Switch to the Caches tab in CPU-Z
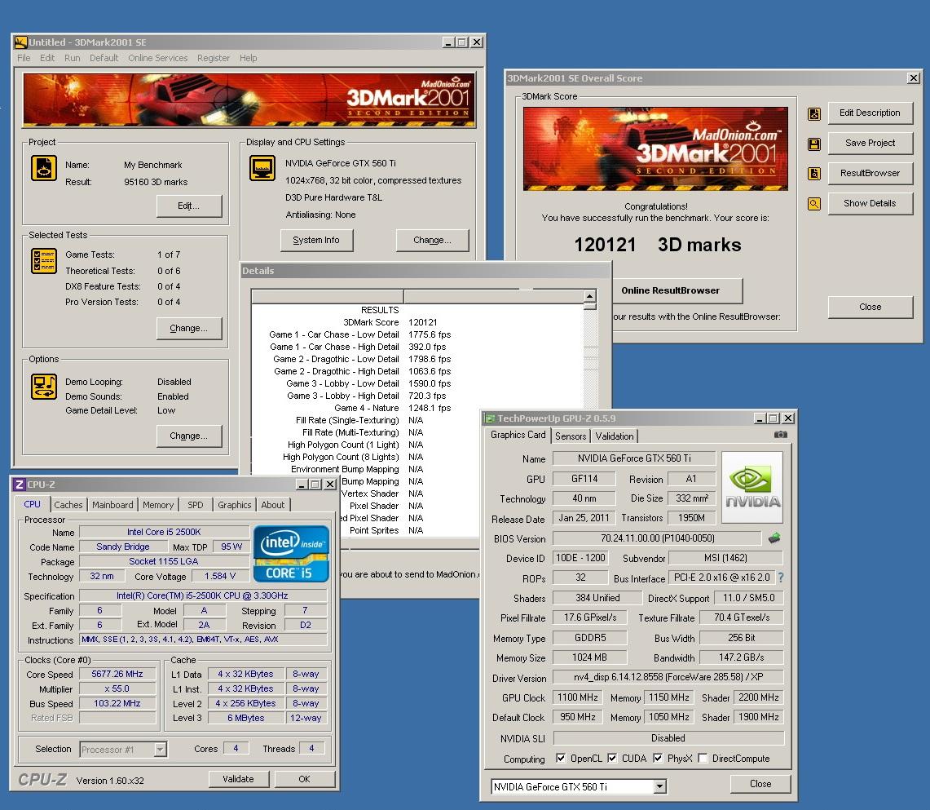Image resolution: width=930 pixels, height=810 pixels. [68, 505]
